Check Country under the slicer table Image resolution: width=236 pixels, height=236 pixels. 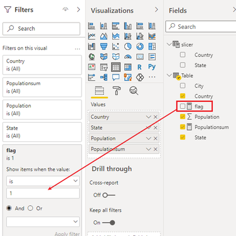(x=183, y=54)
